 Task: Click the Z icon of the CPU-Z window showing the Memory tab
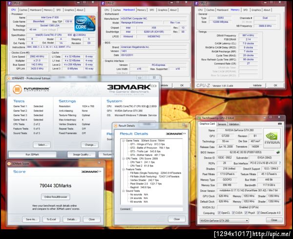(x=196, y=3)
